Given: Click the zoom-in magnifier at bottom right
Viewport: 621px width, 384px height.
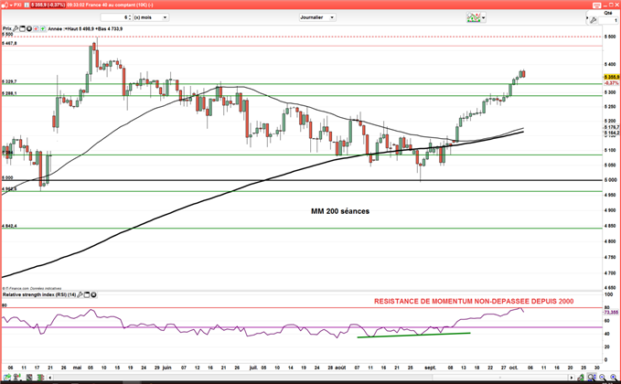Looking at the screenshot, I should (x=613, y=378).
